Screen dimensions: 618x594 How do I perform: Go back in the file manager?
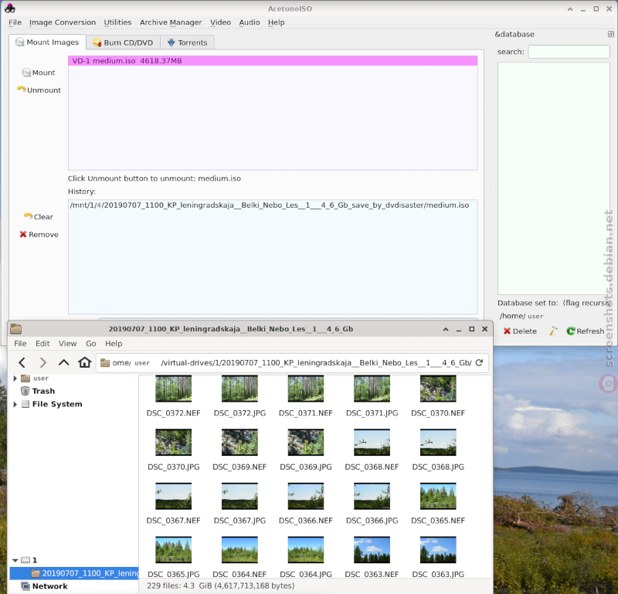22,362
